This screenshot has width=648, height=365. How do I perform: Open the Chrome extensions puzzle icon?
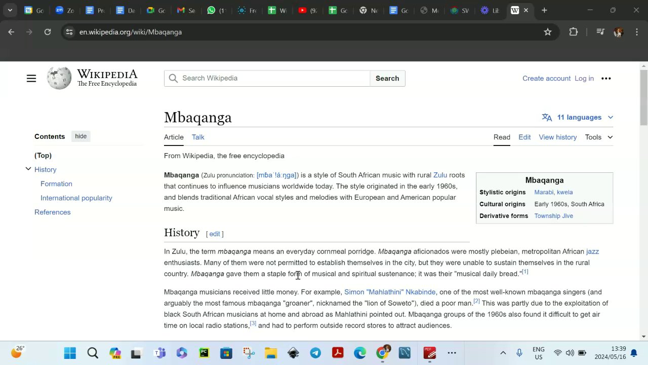(573, 32)
